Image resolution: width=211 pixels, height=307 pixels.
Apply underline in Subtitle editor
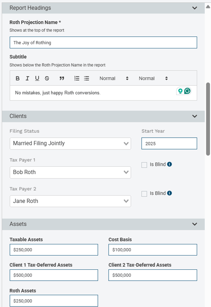[x=37, y=78]
